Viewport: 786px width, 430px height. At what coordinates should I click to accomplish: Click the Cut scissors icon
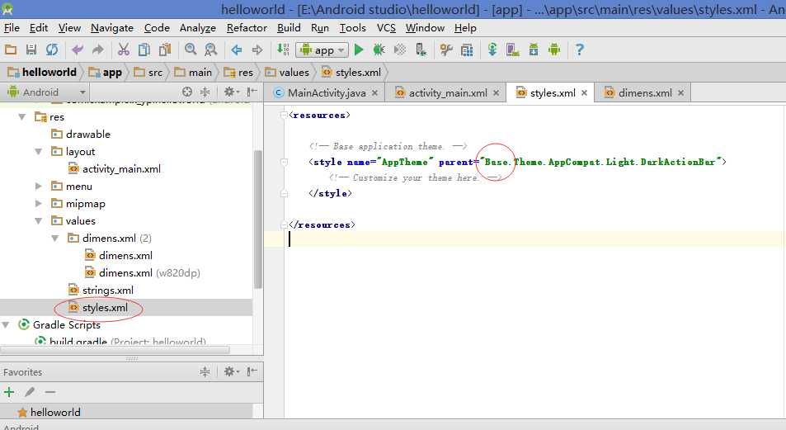124,50
